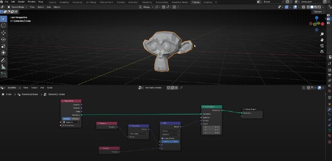Open the Object Mode dropdown
This screenshot has width=332, height=161.
(x=17, y=7)
